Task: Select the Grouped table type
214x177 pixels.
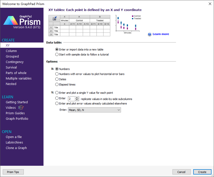Action: (x=12, y=56)
